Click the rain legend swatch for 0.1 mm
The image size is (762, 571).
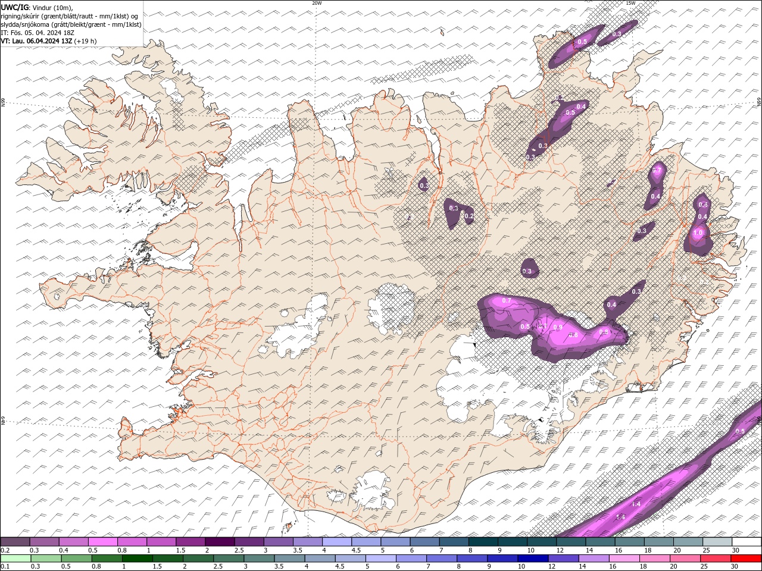[x=15, y=558]
